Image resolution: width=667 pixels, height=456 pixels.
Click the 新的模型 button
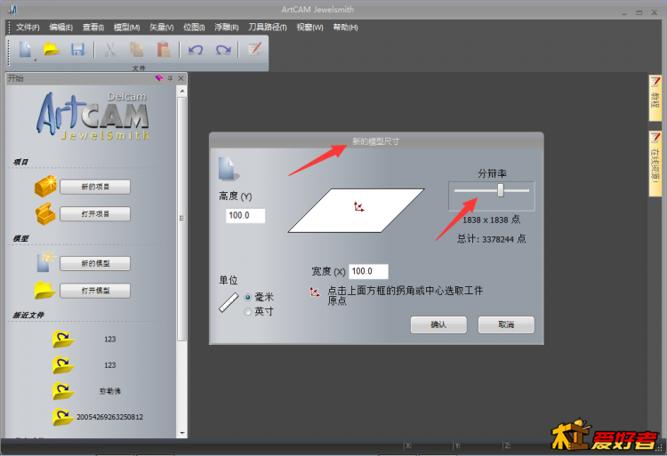click(x=95, y=263)
